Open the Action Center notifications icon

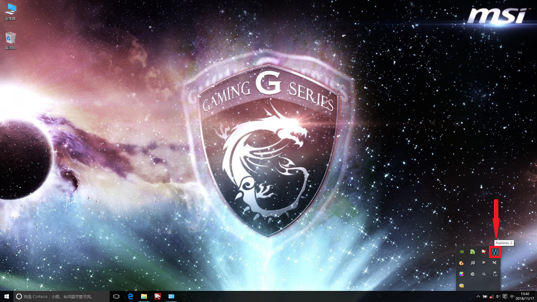click(505, 296)
